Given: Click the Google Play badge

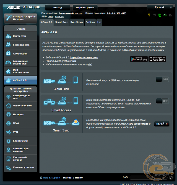Looking at the screenshot, I should pos(139,59).
